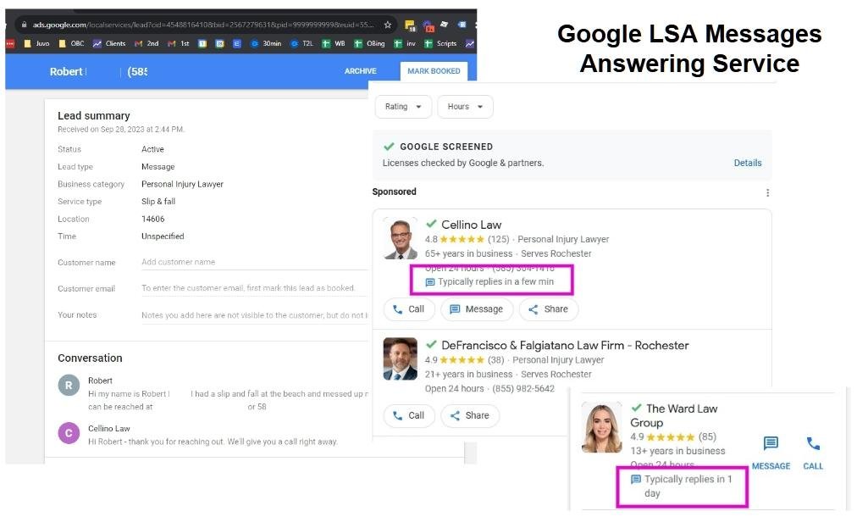Click the Your notes field
868x528 pixels.
253,314
